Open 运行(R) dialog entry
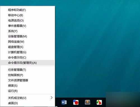The width and height of the screenshot is (140, 107). (x=27, y=91)
